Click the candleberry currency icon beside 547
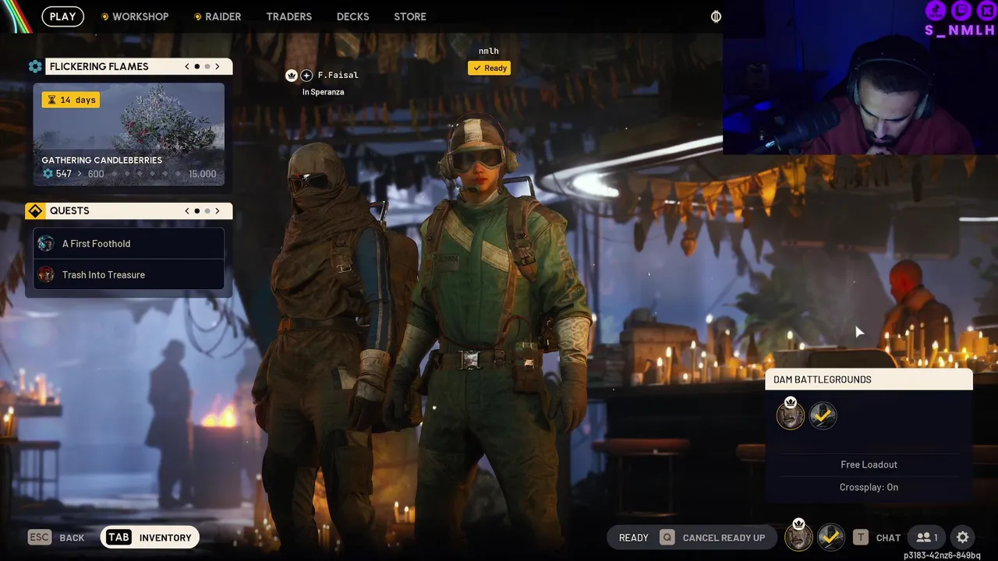 click(x=48, y=174)
